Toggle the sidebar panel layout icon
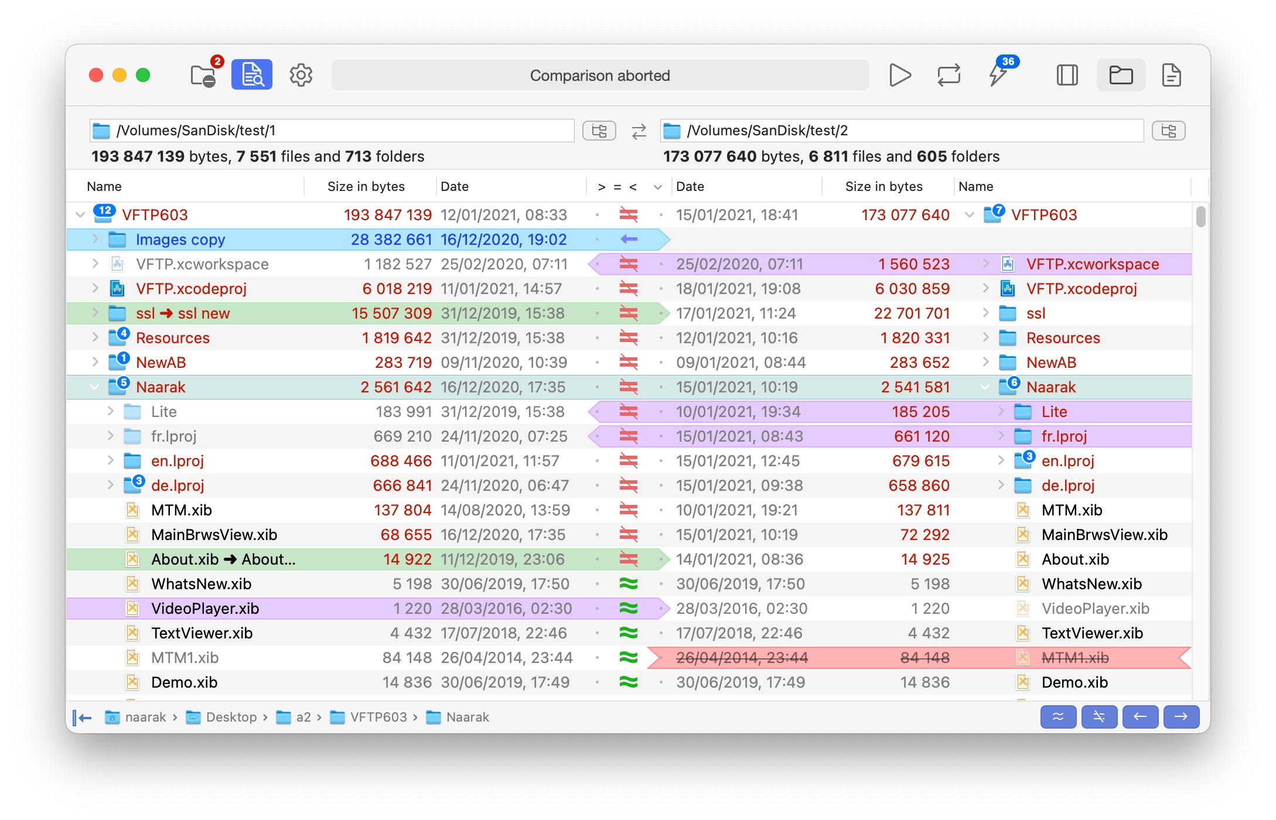This screenshot has width=1276, height=820. [1067, 75]
